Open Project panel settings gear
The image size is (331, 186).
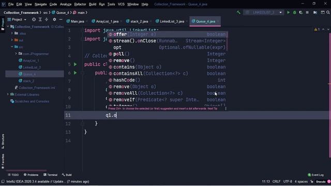click(54, 20)
